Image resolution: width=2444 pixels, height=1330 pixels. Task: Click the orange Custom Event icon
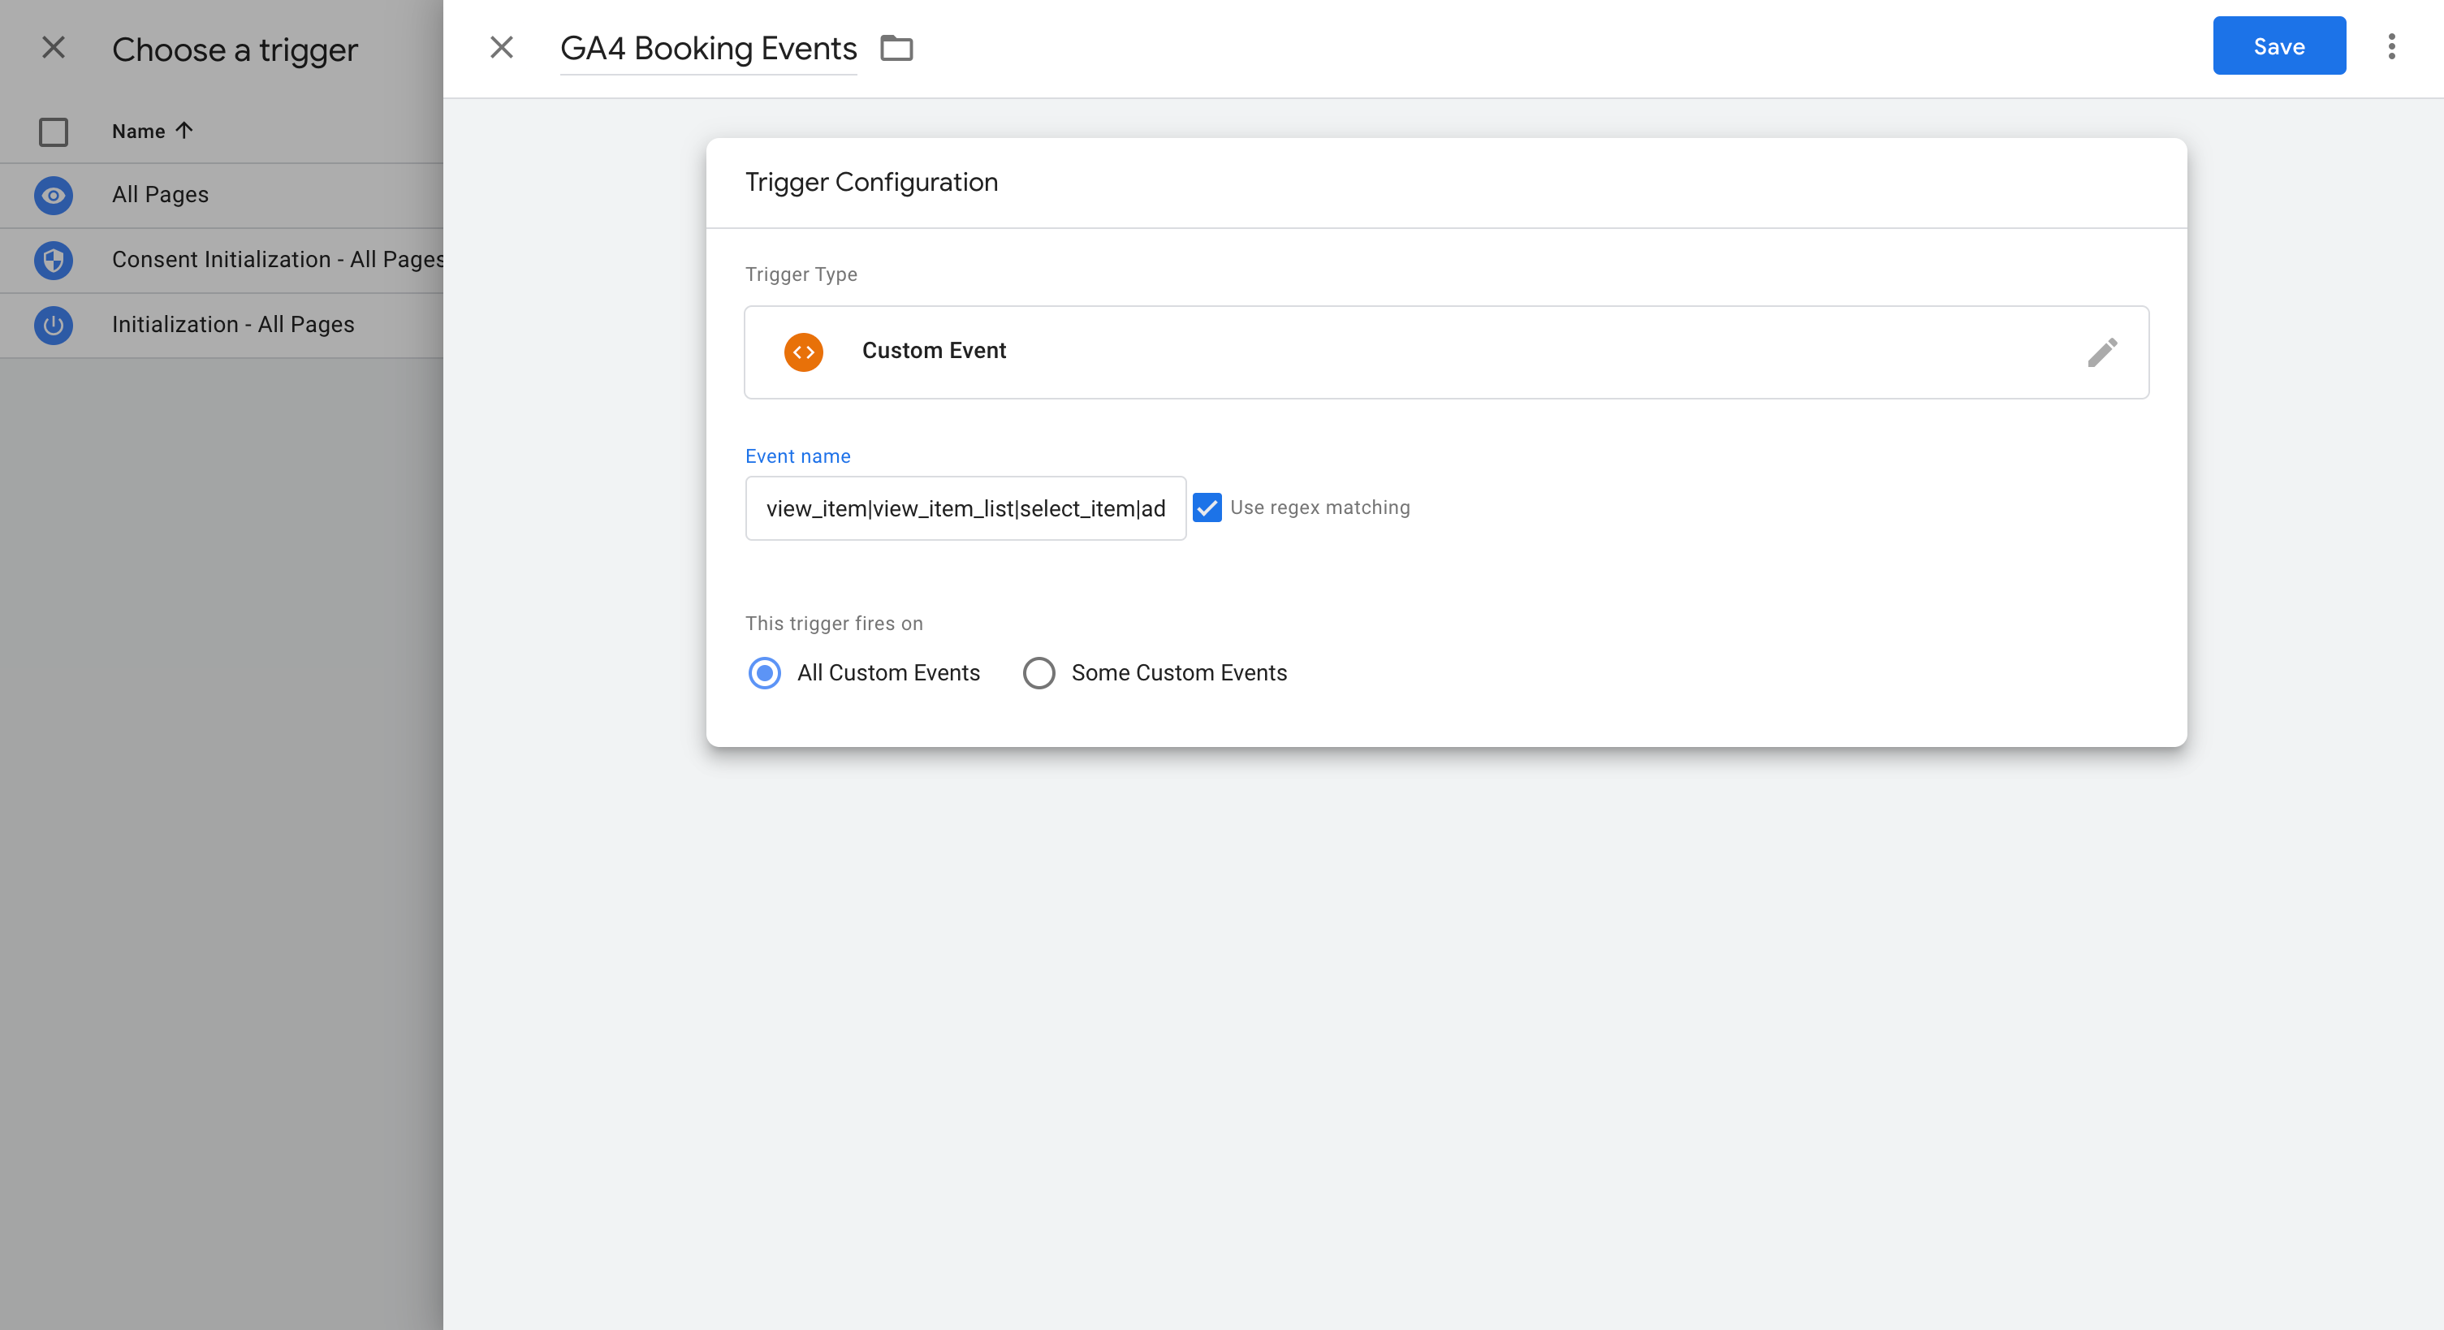click(804, 352)
